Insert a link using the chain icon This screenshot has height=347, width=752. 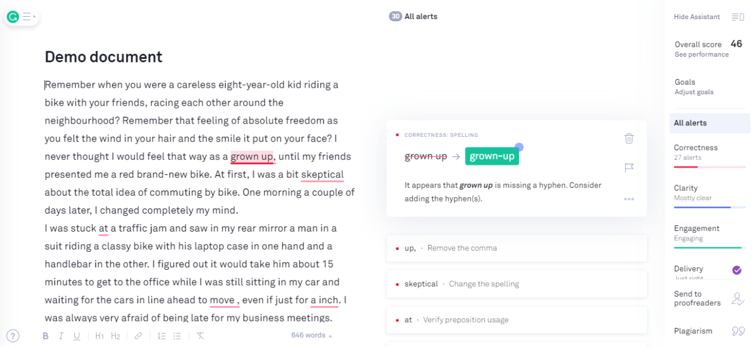pyautogui.click(x=138, y=336)
